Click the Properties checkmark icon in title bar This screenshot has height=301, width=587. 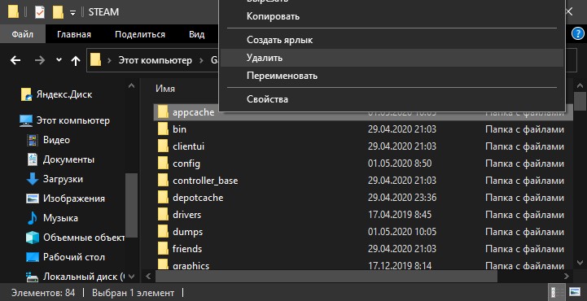coord(40,12)
